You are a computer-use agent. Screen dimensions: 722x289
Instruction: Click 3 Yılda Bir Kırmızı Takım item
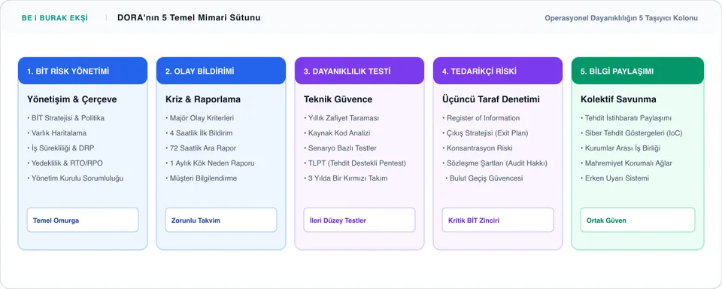(x=346, y=178)
